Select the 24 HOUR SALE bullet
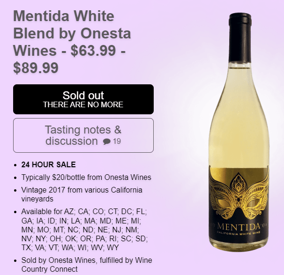The image size is (284, 275). click(48, 164)
